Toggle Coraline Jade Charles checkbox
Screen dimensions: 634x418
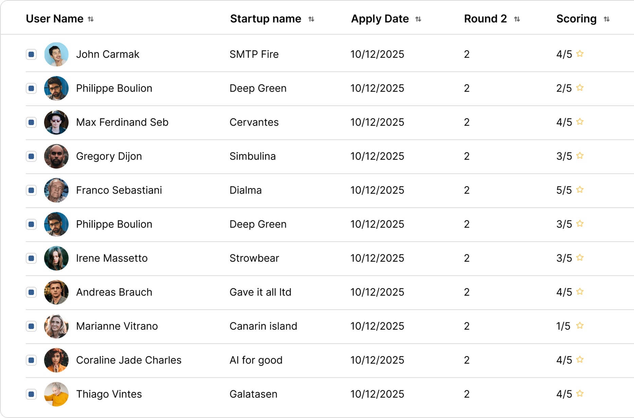click(x=31, y=360)
